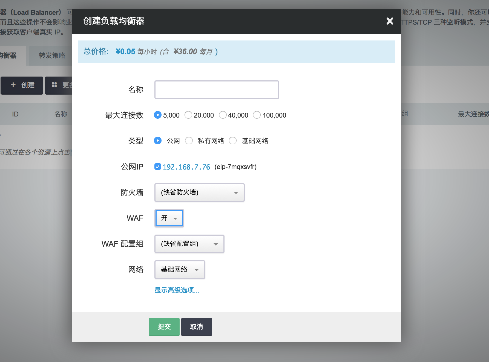This screenshot has height=362, width=489.
Task: Open the 网络 network dropdown
Action: [180, 270]
